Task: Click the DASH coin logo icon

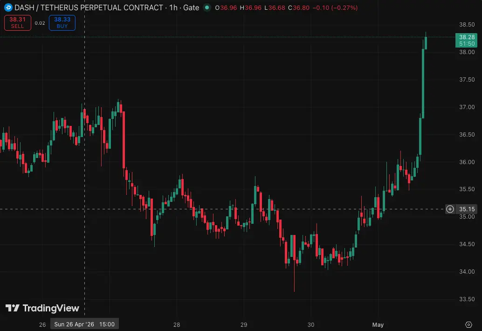Action: [8, 7]
